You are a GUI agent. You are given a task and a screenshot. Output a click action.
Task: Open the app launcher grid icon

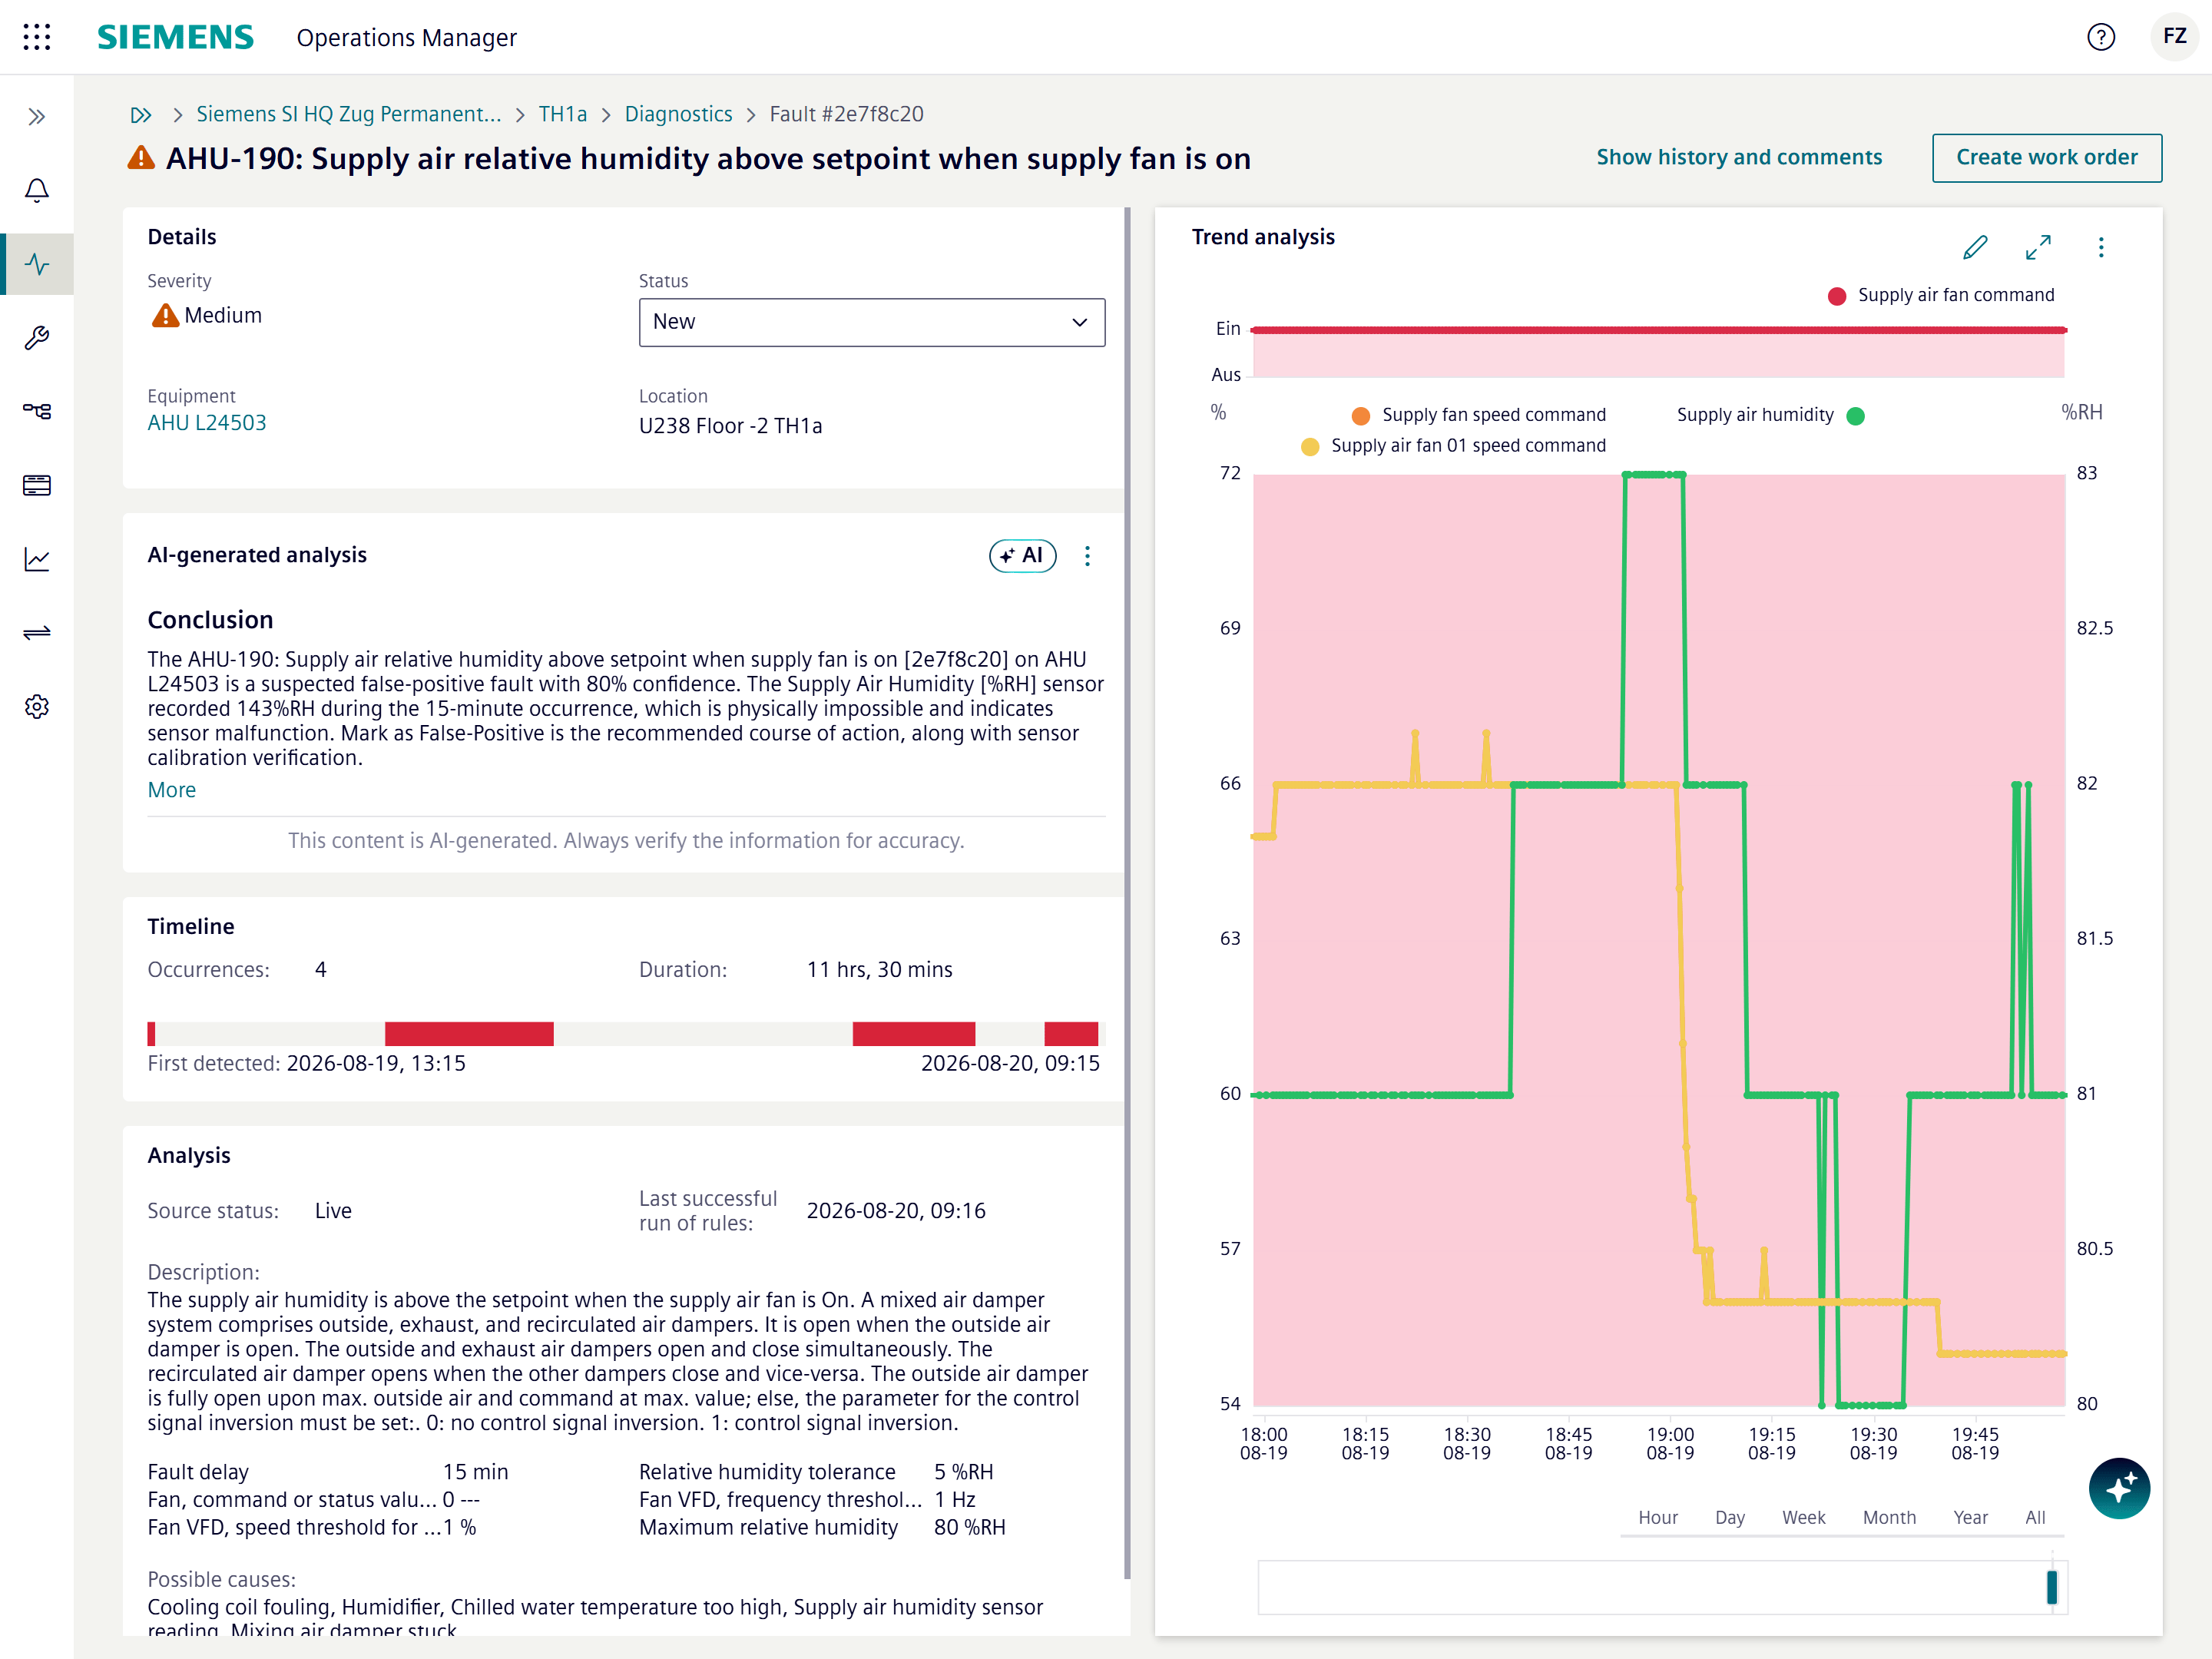37,37
